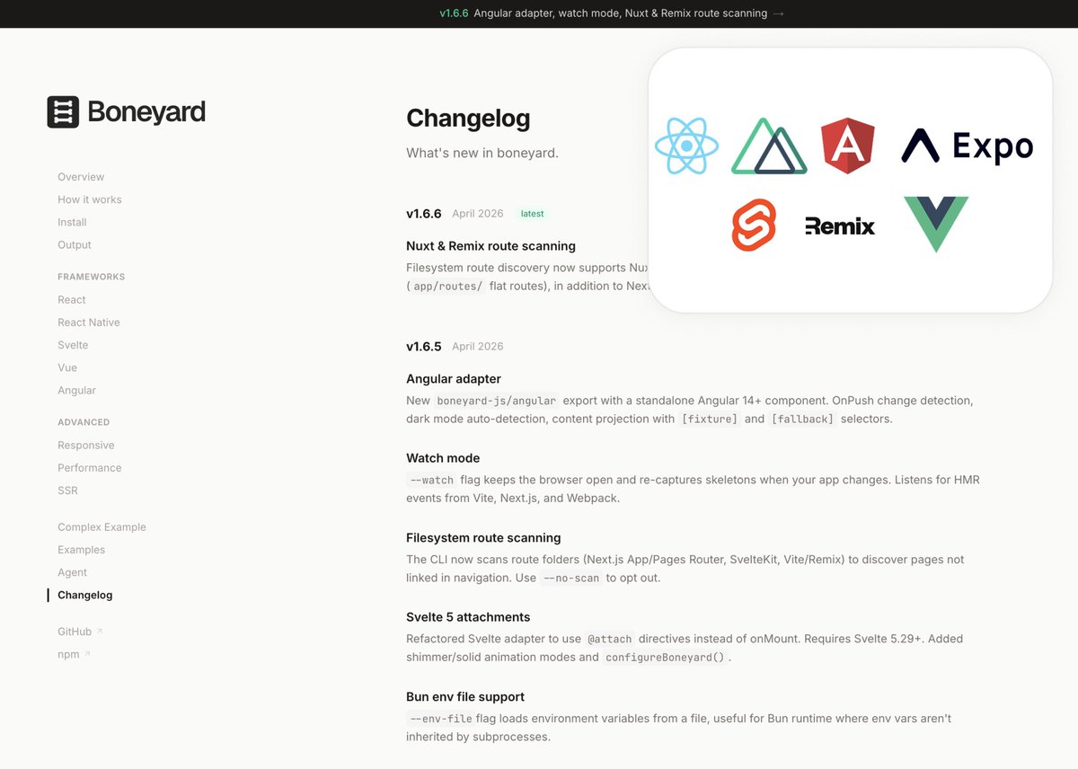The height and width of the screenshot is (769, 1078).
Task: Select React Native in the sidebar
Action: coord(89,322)
